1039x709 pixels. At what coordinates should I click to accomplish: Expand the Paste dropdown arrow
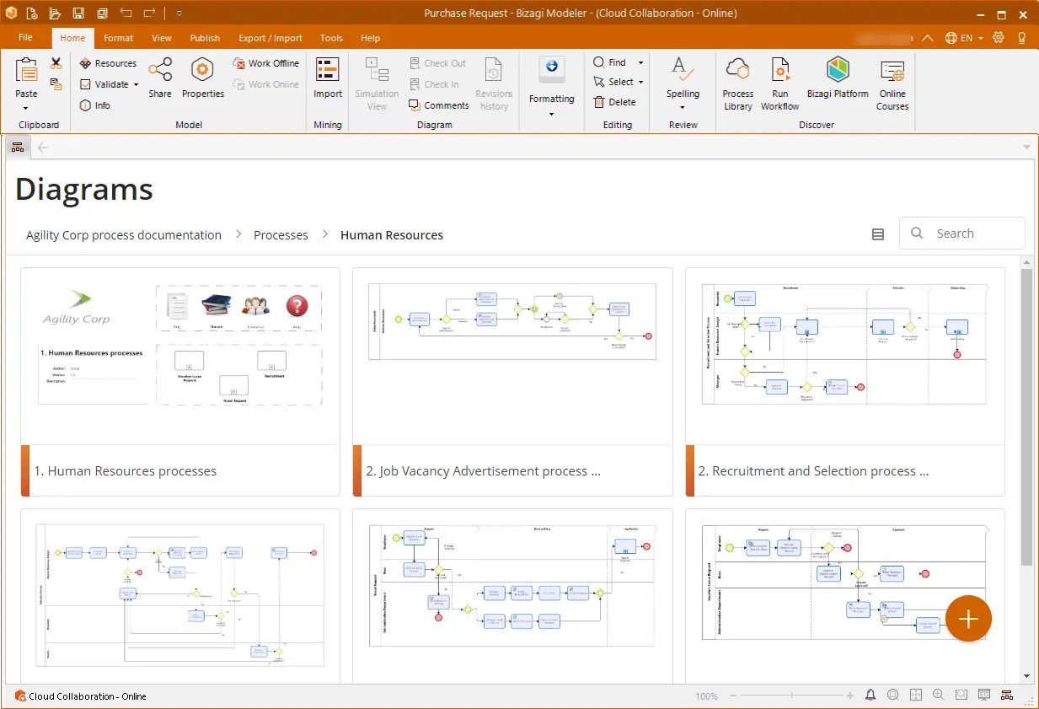(x=26, y=108)
